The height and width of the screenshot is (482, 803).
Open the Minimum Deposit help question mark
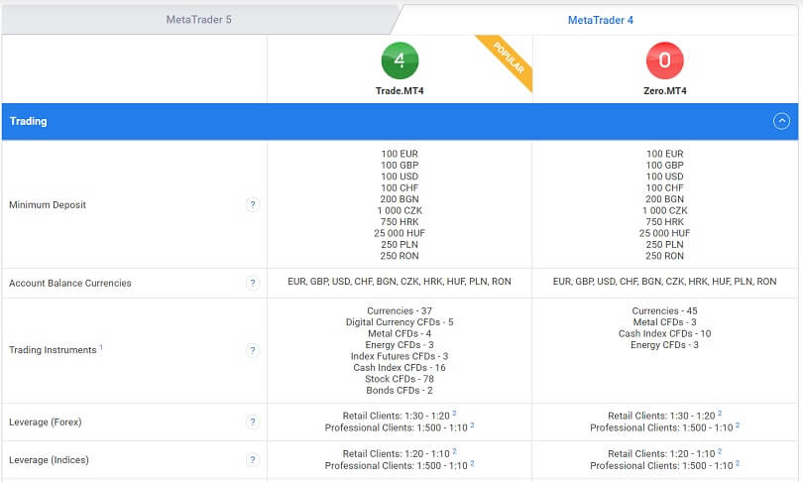(252, 205)
